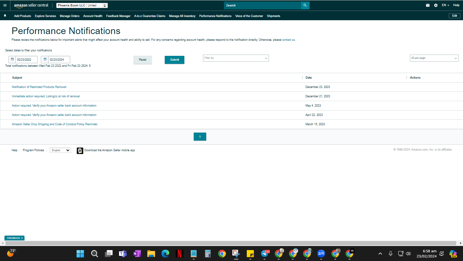This screenshot has width=463, height=261.
Task: Open Snipping Tool from the taskbar
Action: pyautogui.click(x=236, y=254)
